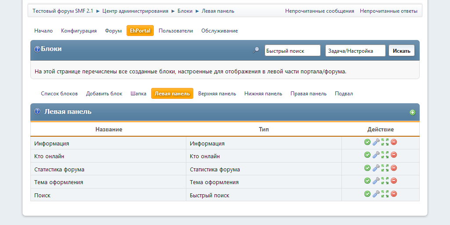Click the green add block plus icon
Screen dimensions: 450x225
412,112
